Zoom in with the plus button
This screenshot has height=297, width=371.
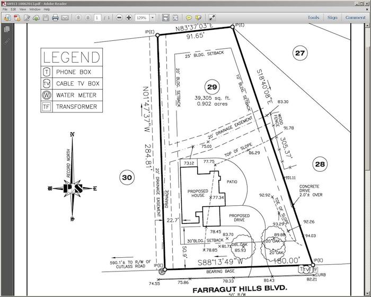click(129, 18)
